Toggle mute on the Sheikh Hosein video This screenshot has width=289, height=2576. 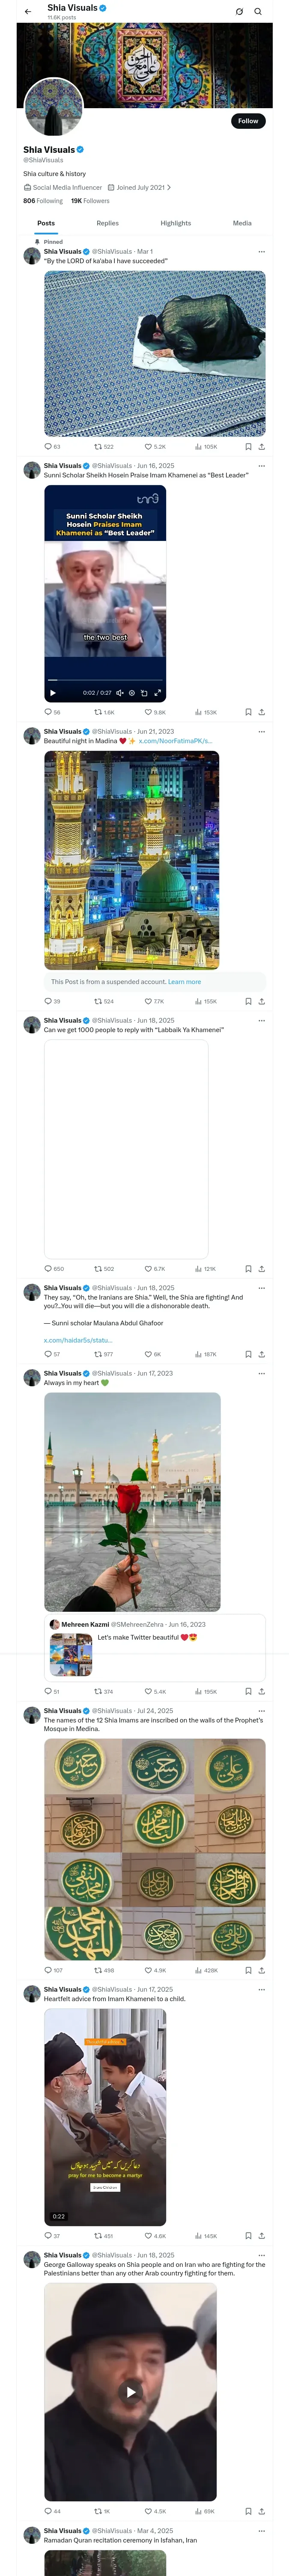pos(119,692)
